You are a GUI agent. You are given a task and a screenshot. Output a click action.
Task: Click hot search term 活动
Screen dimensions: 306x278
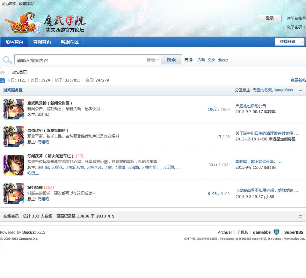point(201,60)
